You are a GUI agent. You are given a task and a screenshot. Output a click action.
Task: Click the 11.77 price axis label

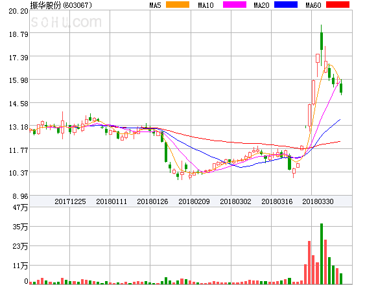[x=18, y=150]
